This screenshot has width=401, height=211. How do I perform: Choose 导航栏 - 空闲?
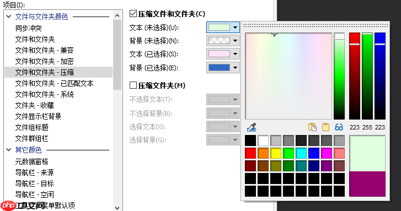(x=35, y=194)
